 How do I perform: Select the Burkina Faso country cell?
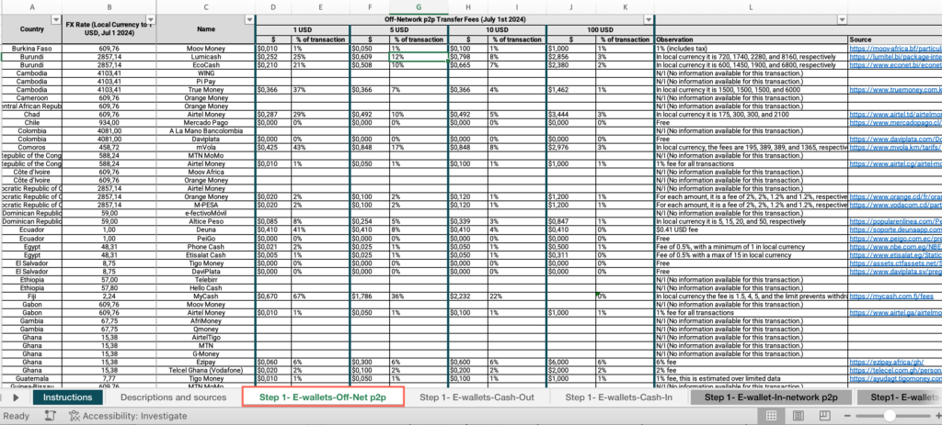coord(31,48)
